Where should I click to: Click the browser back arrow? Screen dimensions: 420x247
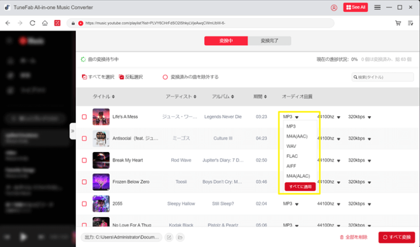point(8,23)
